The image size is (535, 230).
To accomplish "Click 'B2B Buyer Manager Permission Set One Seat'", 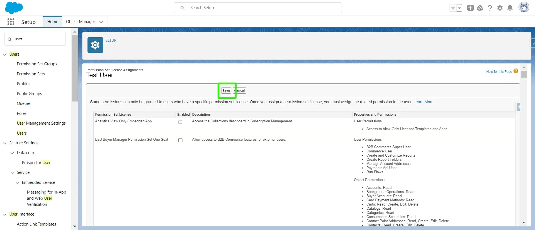I will 132,140.
